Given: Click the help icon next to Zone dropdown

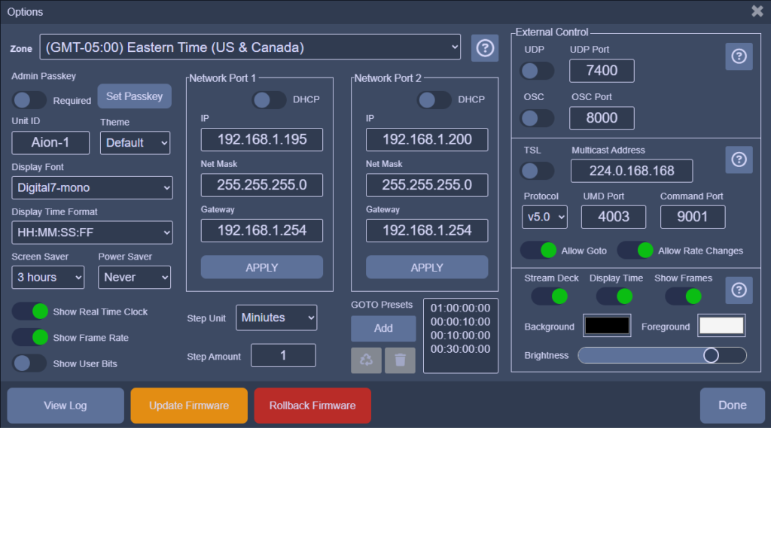Looking at the screenshot, I should click(485, 48).
